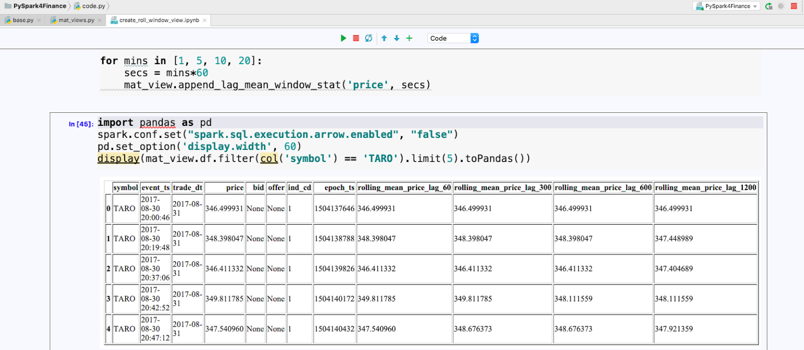
Task: Click the import pandas code line
Action: click(x=154, y=122)
